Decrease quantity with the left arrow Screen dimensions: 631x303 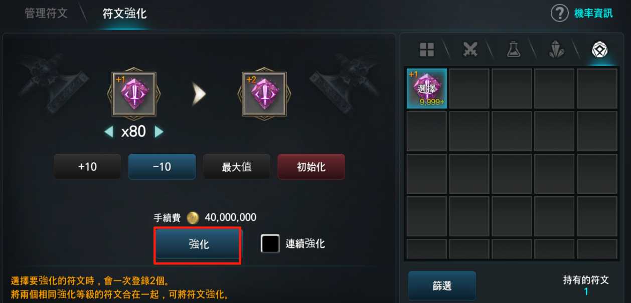109,132
